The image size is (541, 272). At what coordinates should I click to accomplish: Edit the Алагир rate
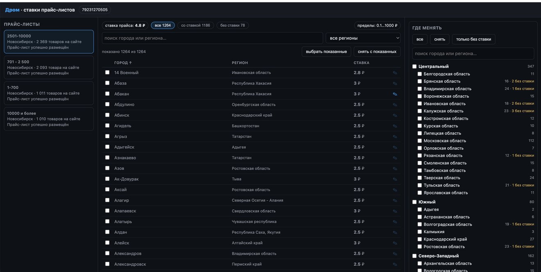395,200
